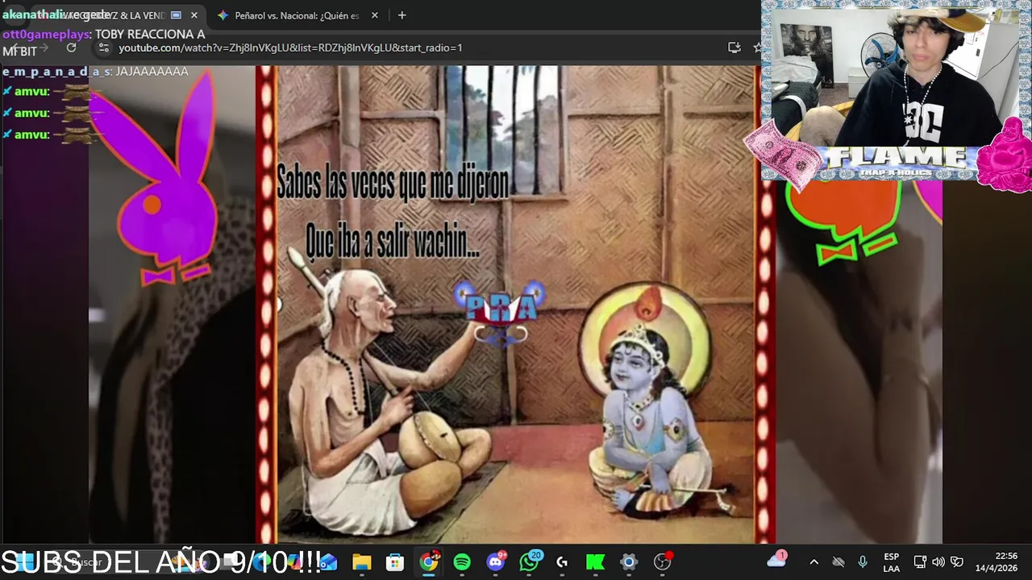The height and width of the screenshot is (580, 1032).
Task: Click the picture-in-picture indicator on first tab
Action: pyautogui.click(x=176, y=15)
